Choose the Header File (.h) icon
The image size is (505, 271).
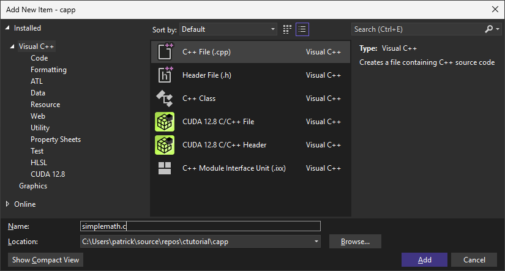pos(165,75)
